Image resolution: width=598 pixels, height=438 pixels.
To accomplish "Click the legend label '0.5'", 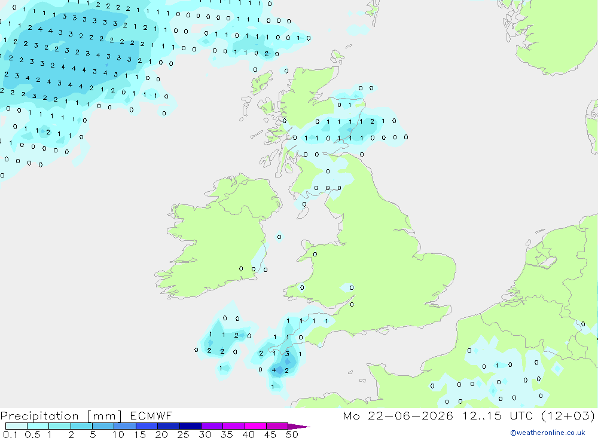I will click(x=32, y=434).
